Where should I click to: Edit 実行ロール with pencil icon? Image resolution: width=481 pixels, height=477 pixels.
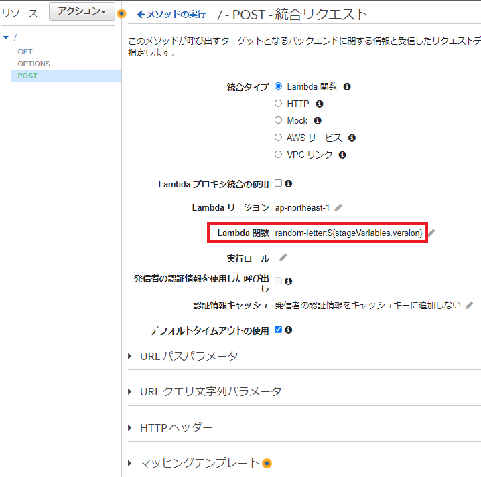[283, 258]
